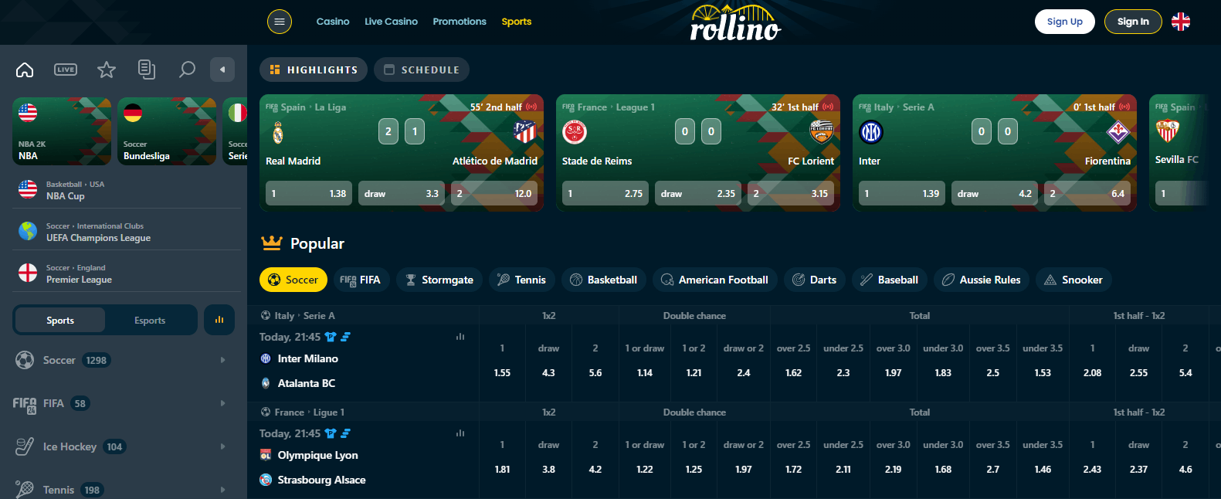Open statistics icon for Inter Milano match
Viewport: 1221px width, 499px height.
[x=460, y=337]
